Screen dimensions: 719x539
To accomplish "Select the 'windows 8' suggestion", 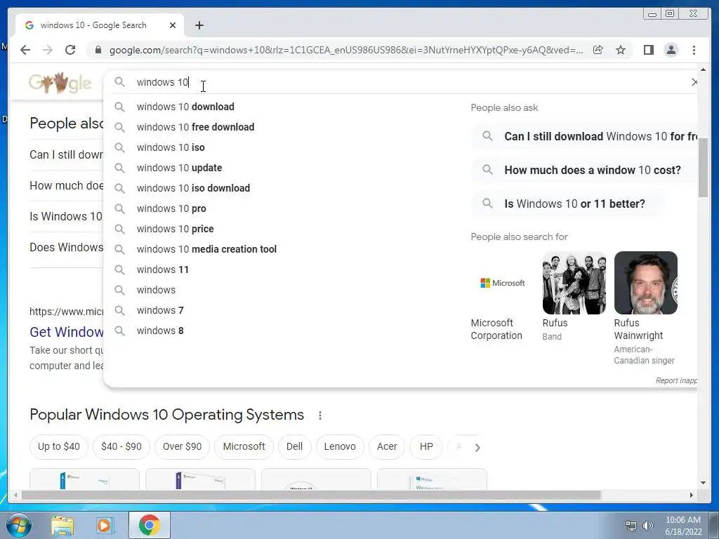I will coord(160,331).
